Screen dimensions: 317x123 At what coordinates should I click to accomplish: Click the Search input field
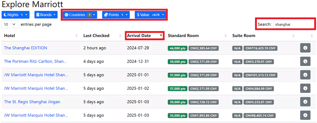[293, 24]
